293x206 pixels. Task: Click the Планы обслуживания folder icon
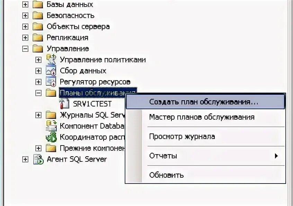click(51, 93)
